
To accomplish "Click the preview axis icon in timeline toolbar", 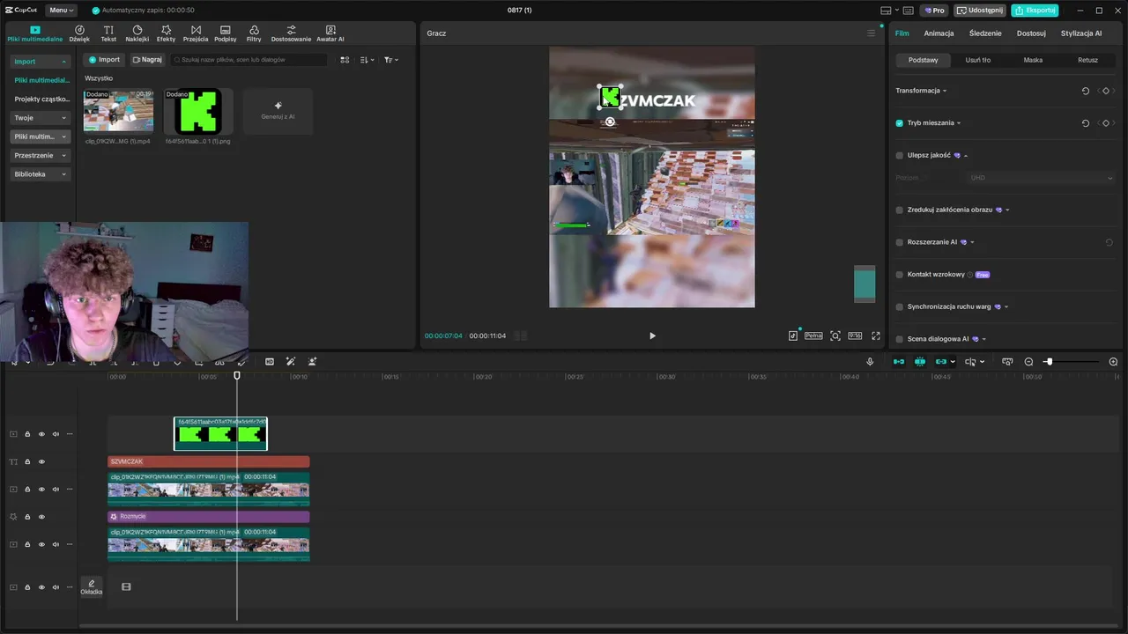I will click(x=970, y=362).
